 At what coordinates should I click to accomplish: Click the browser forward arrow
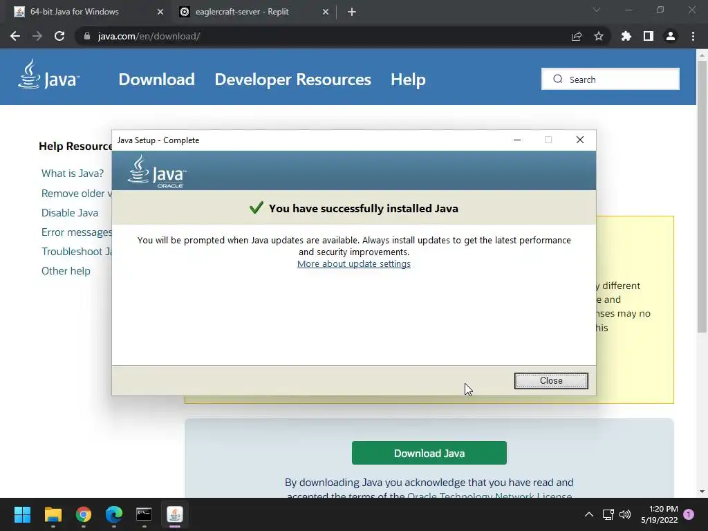pyautogui.click(x=37, y=36)
